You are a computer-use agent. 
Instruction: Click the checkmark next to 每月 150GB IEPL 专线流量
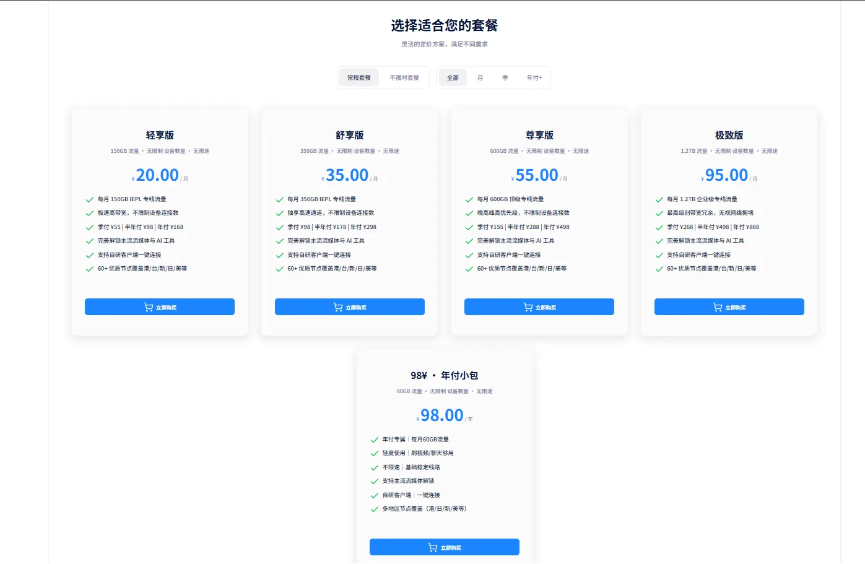(90, 199)
